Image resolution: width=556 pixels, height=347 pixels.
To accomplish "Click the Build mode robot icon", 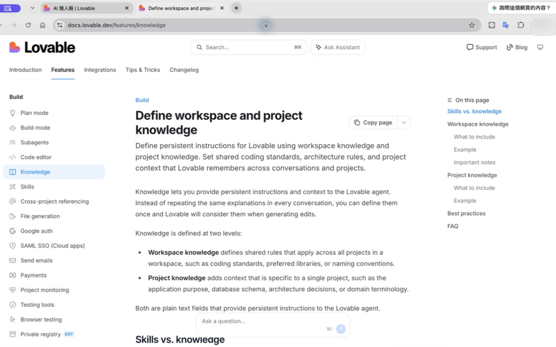I will click(13, 128).
